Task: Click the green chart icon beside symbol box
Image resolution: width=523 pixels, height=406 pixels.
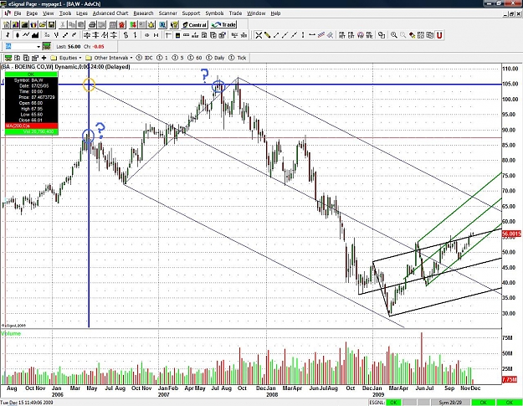Action: (47, 46)
